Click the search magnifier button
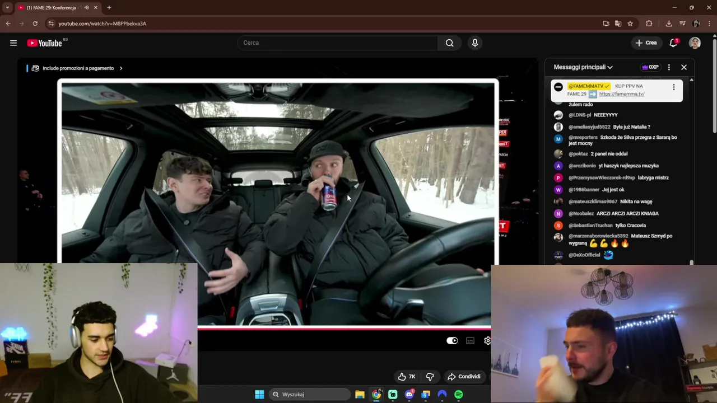 449,43
